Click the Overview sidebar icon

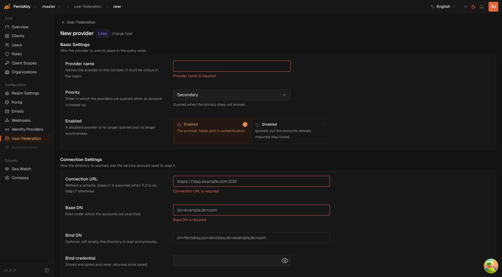coord(7,27)
